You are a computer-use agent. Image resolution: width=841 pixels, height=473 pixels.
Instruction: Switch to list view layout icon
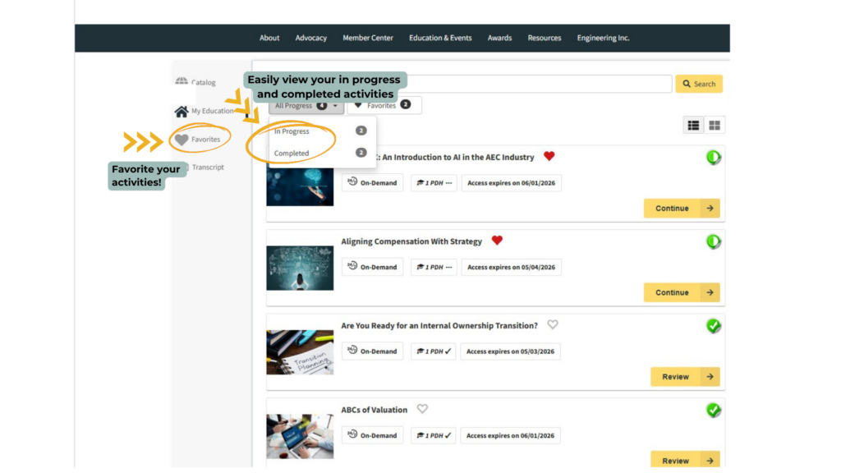[x=694, y=125]
